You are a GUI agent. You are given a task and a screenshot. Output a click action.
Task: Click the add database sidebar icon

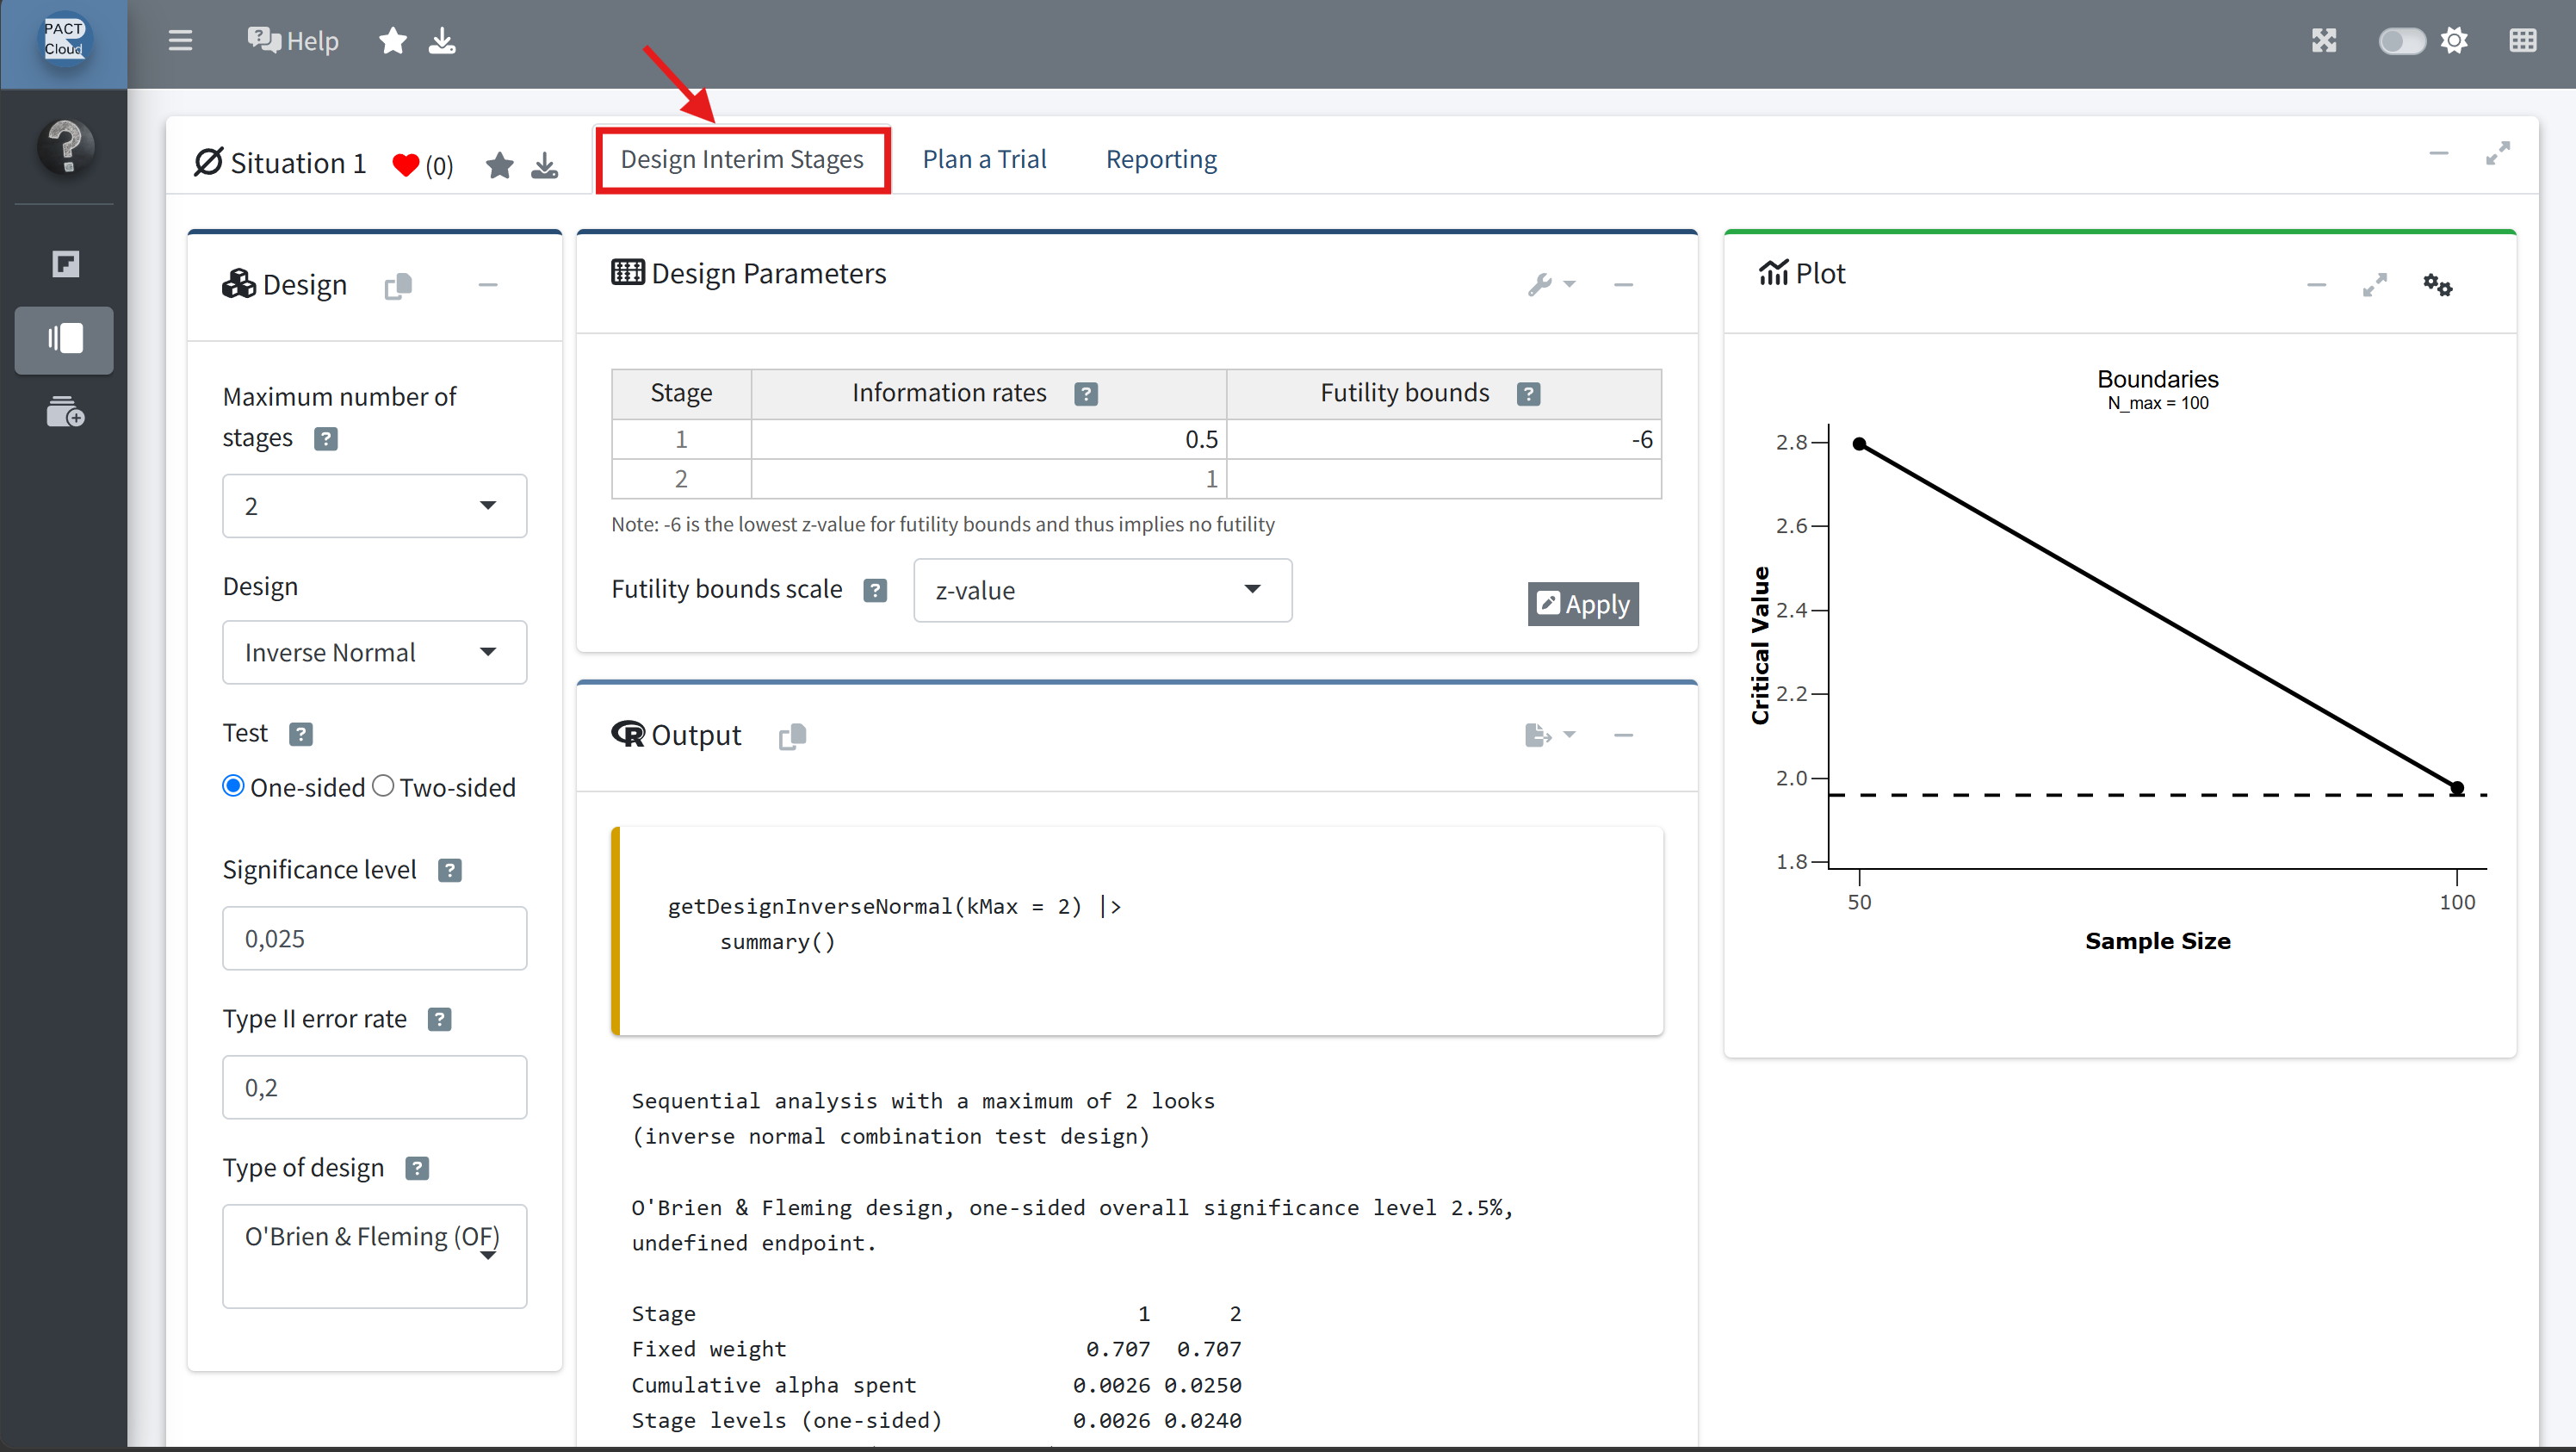pos(65,411)
